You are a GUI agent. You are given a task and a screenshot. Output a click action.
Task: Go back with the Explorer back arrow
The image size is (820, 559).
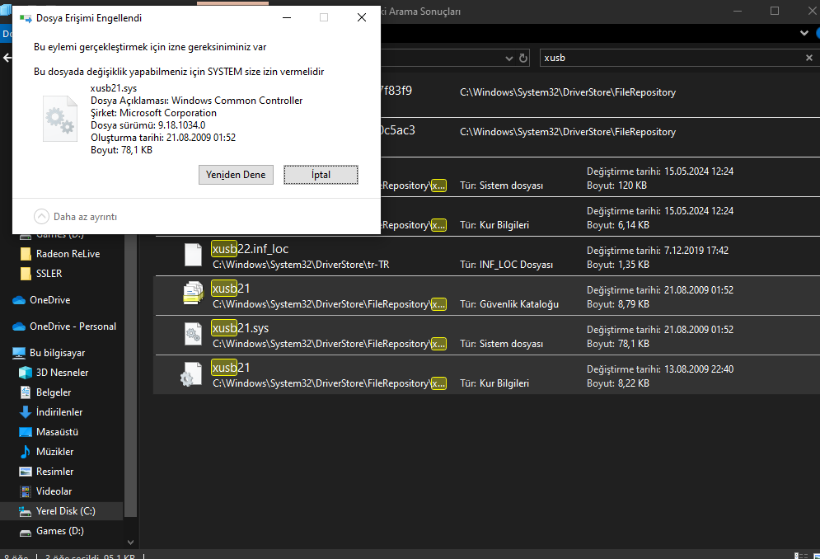point(7,58)
